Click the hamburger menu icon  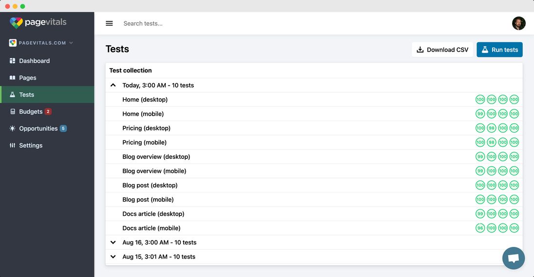coord(109,23)
